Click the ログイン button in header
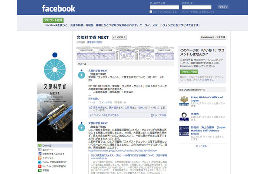The height and width of the screenshot is (174, 265). [x=223, y=7]
